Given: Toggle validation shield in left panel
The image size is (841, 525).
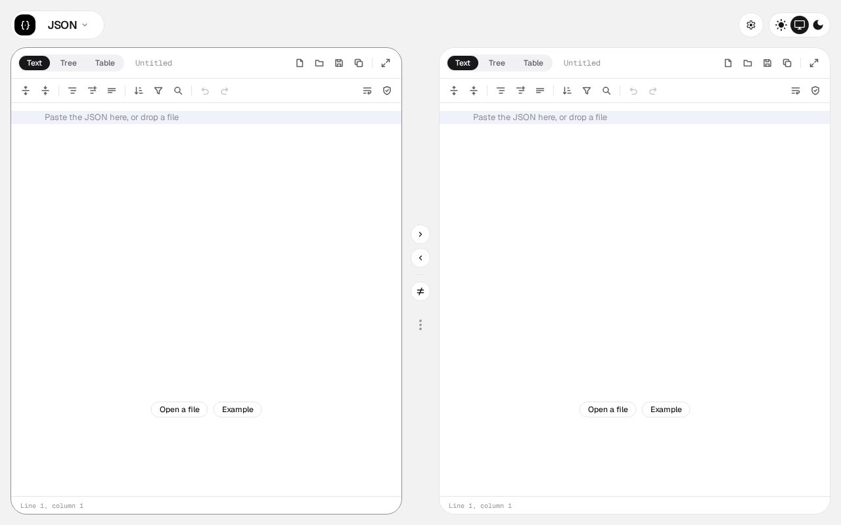Looking at the screenshot, I should 387,91.
